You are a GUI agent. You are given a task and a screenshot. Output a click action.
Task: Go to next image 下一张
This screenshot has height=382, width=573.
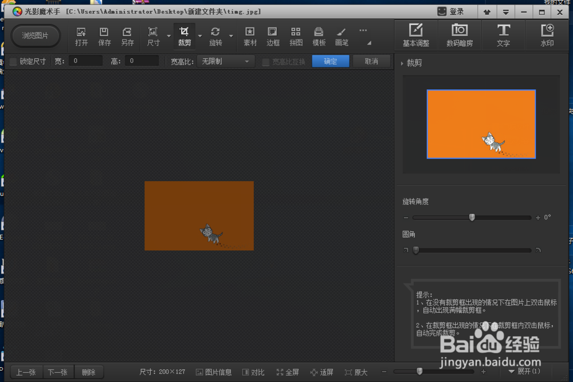[58, 372]
